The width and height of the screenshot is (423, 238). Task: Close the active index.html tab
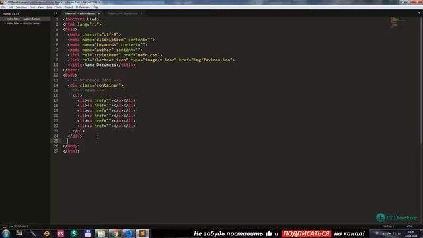coord(98,13)
